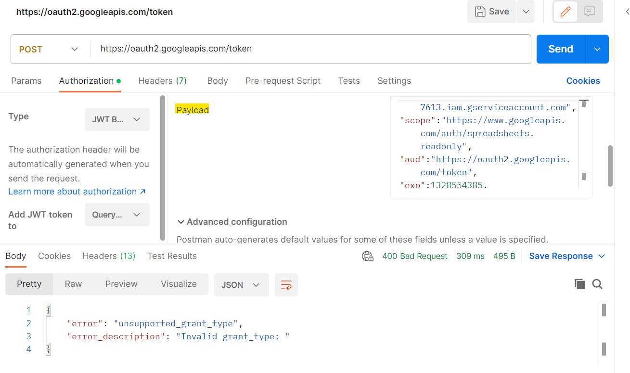Send the request
Screen dimensions: 630x373
[561, 49]
